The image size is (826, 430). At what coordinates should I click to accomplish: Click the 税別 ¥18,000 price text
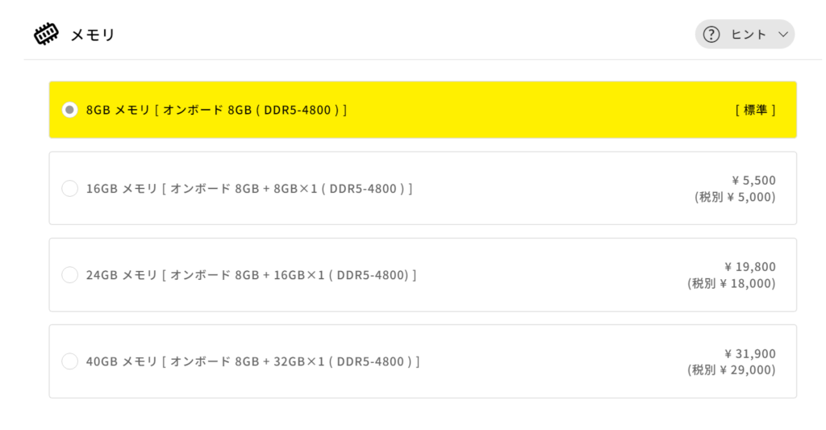pyautogui.click(x=731, y=283)
